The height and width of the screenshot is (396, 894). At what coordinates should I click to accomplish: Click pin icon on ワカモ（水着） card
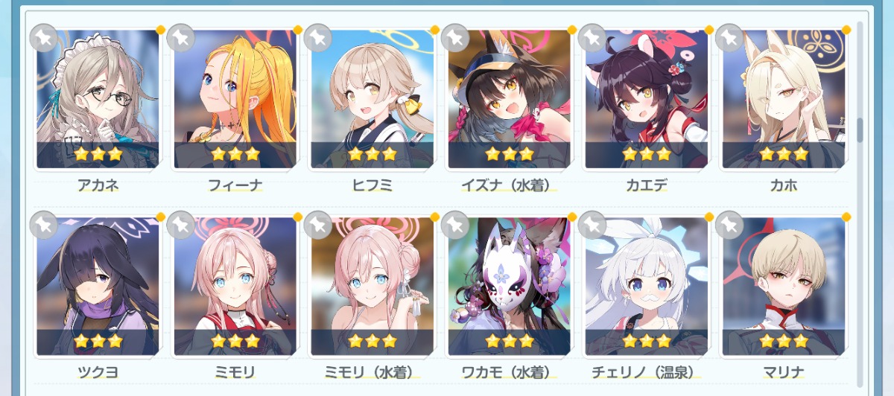[454, 224]
